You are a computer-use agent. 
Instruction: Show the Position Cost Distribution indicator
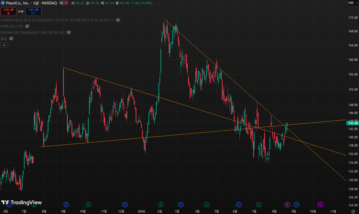click(x=69, y=32)
